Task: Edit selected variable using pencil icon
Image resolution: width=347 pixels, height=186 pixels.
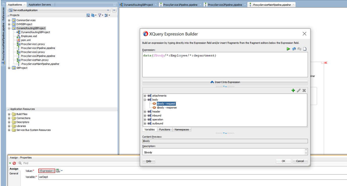Action: point(299,90)
